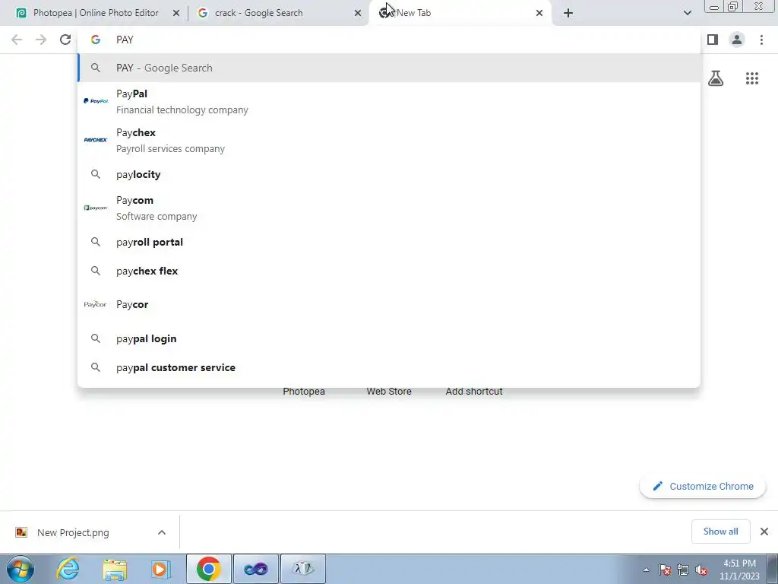Open the clock showing 4:51 PM
The width and height of the screenshot is (778, 584).
[739, 570]
